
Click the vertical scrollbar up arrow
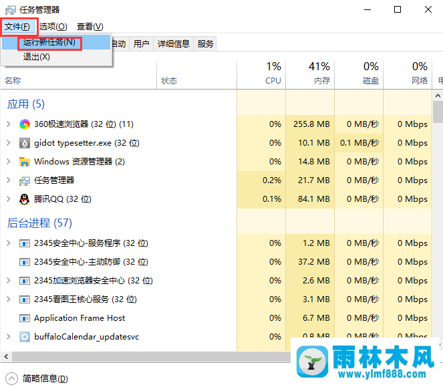[438, 96]
